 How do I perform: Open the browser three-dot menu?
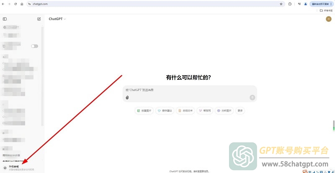tap(331, 4)
